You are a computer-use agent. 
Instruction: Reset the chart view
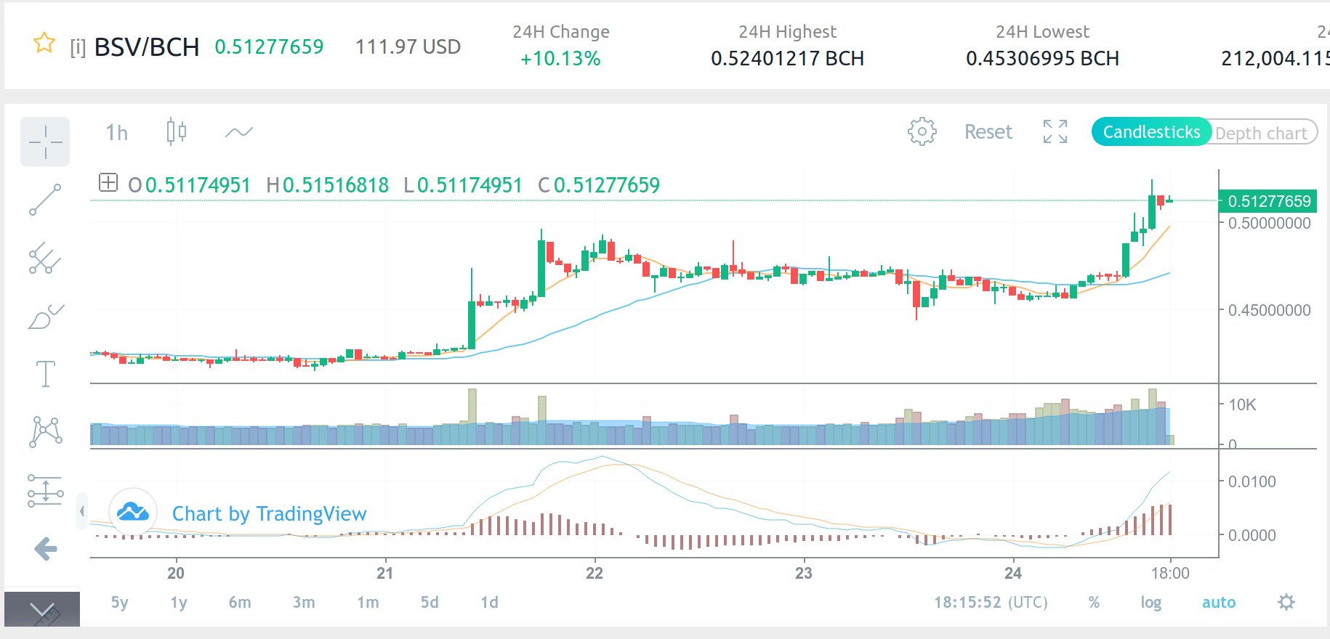(x=988, y=131)
